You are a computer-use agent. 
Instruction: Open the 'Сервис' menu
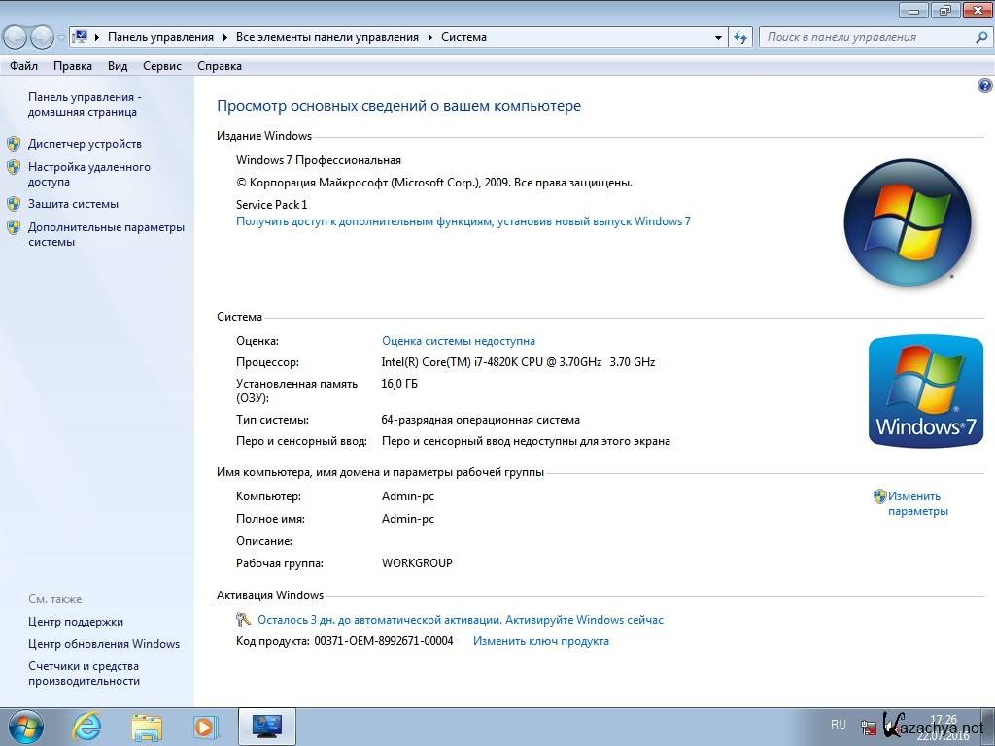tap(161, 66)
